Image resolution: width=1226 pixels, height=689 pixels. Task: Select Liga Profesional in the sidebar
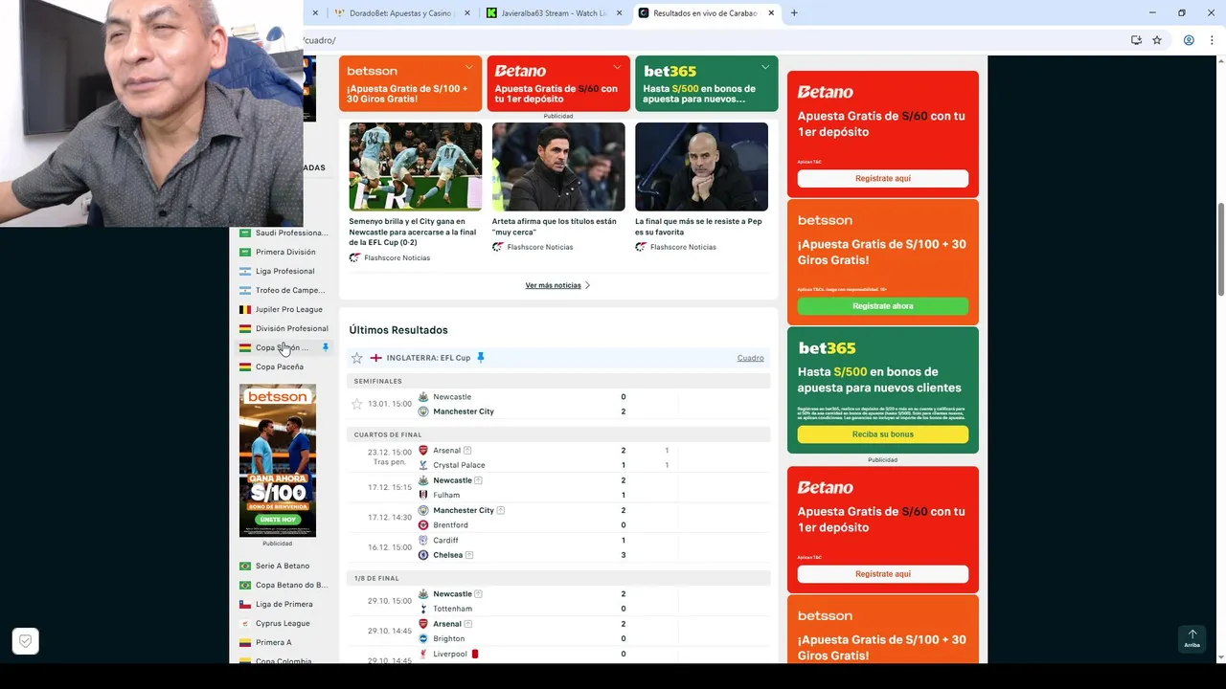(x=284, y=271)
